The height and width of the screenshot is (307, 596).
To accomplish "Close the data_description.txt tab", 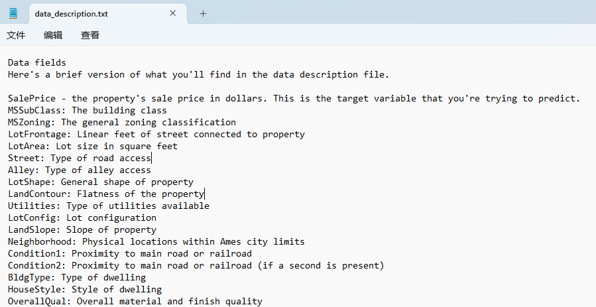I will pyautogui.click(x=172, y=13).
